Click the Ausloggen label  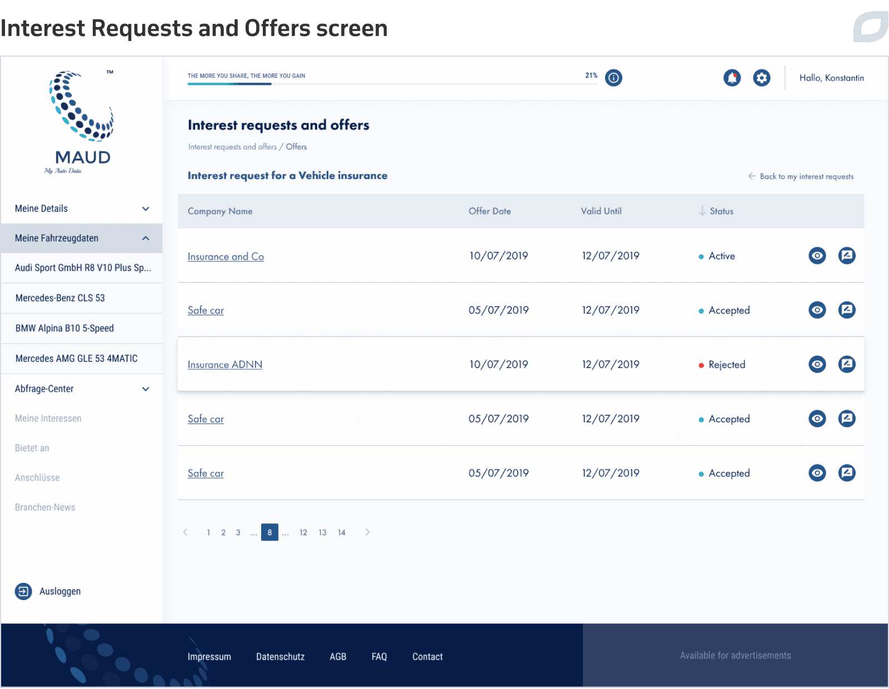tap(60, 591)
